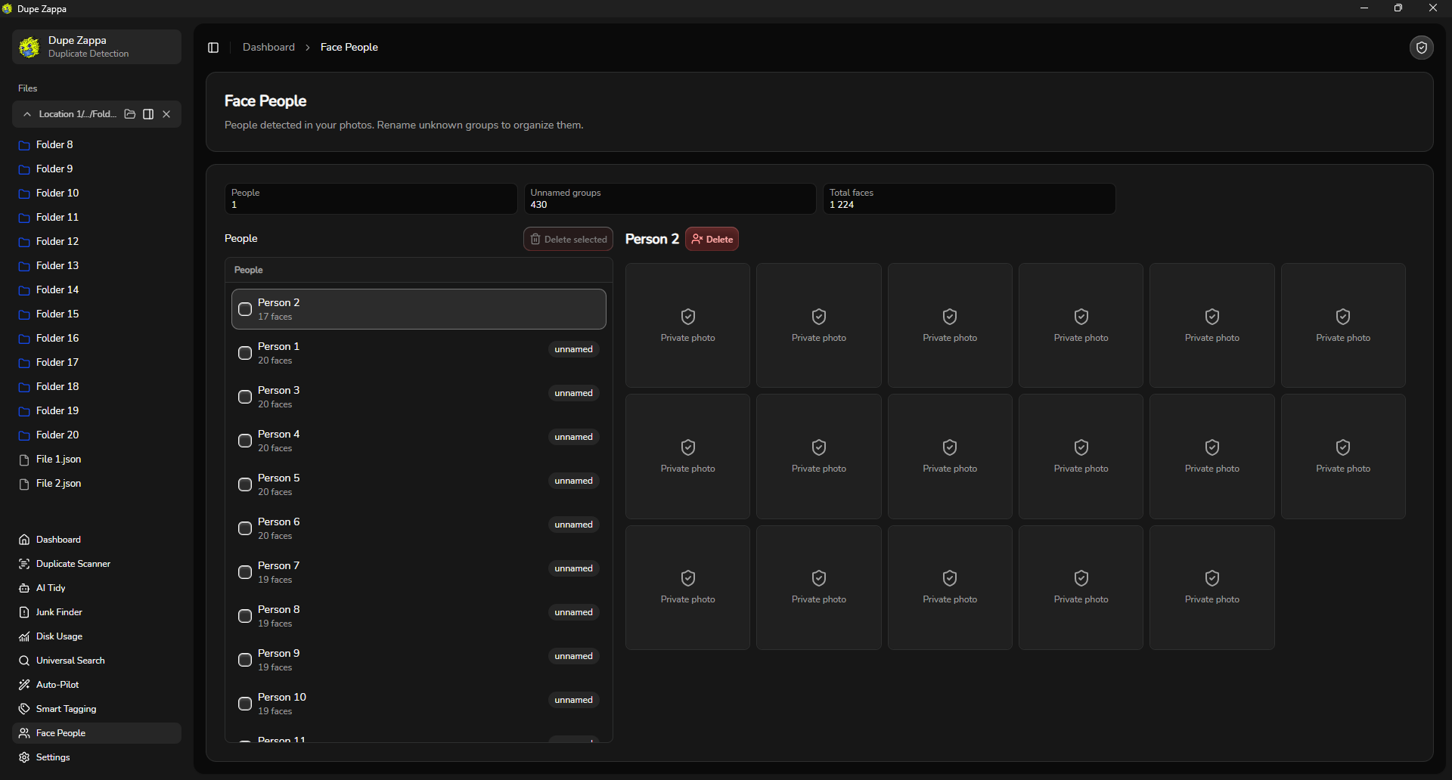Check the Person 2 checkbox

245,309
